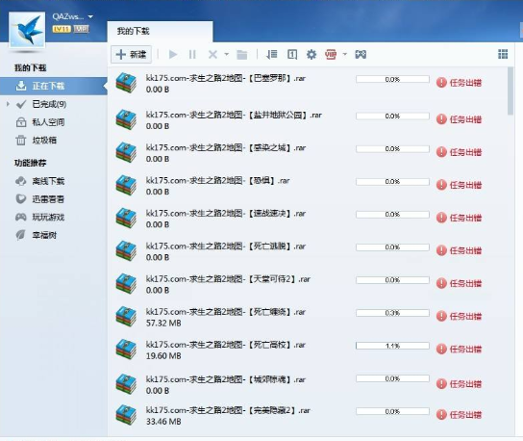Open the 垃圾箱 trash bin

click(x=44, y=141)
